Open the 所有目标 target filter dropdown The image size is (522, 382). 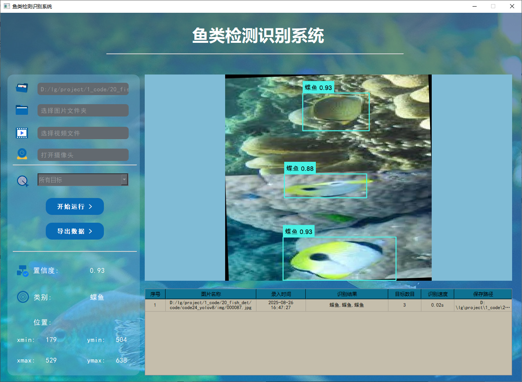pyautogui.click(x=78, y=180)
